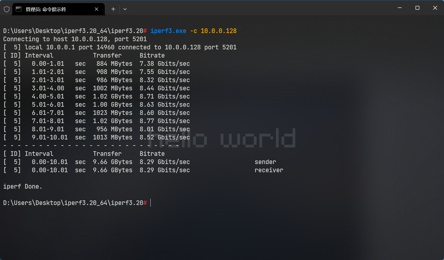Click at the blinking prompt cursor
Screen dimensions: 444x260
[x=151, y=203]
